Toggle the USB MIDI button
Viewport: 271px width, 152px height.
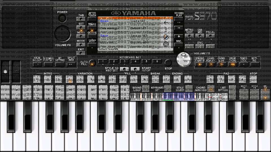[x=200, y=36]
